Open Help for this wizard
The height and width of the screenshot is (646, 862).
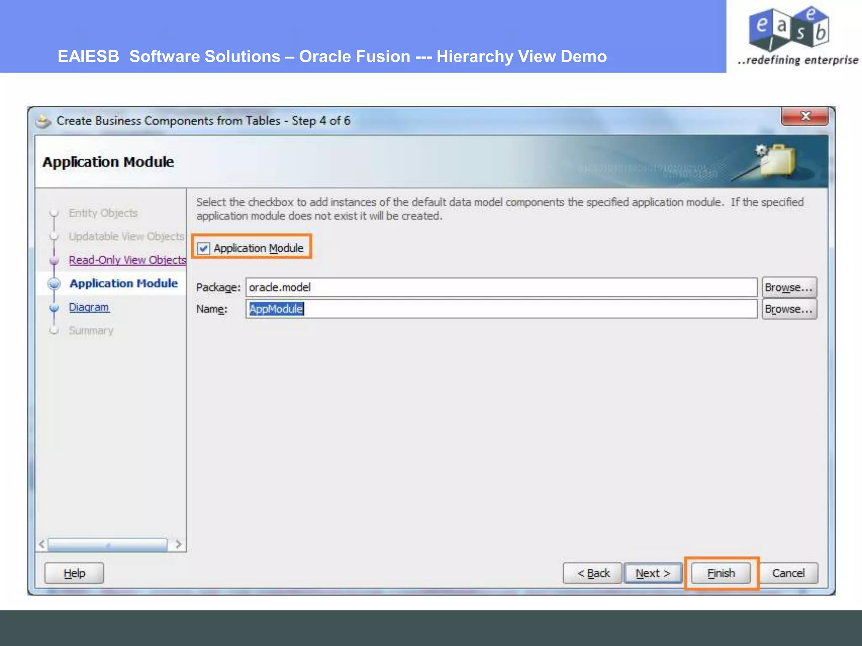[x=74, y=573]
